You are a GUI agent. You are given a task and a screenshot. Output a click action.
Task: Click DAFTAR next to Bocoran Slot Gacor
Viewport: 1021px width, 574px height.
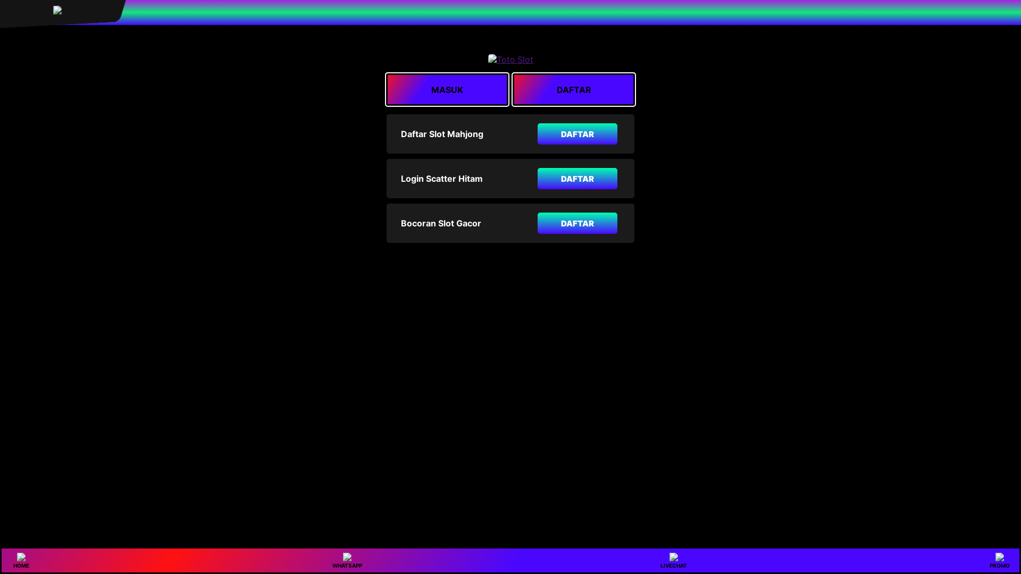578,223
